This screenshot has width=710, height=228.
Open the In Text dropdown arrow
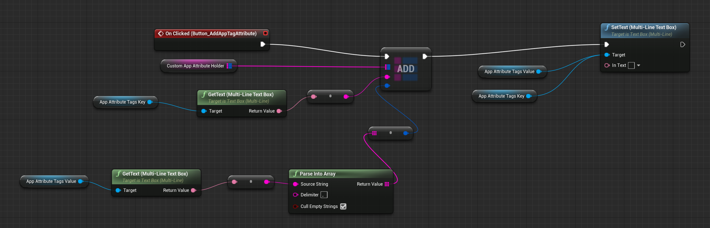638,65
